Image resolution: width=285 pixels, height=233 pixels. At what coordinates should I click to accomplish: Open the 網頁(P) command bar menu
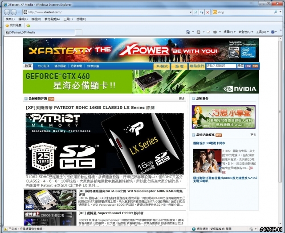[x=229, y=32]
